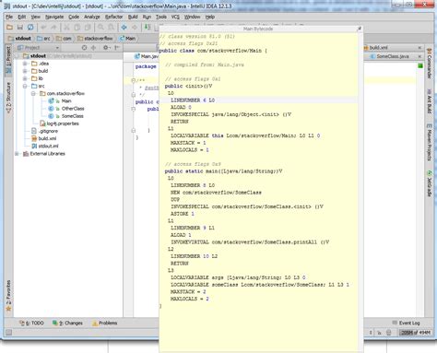Click the Main breadcrumb in navigation bar
The height and width of the screenshot is (353, 437).
pos(127,39)
